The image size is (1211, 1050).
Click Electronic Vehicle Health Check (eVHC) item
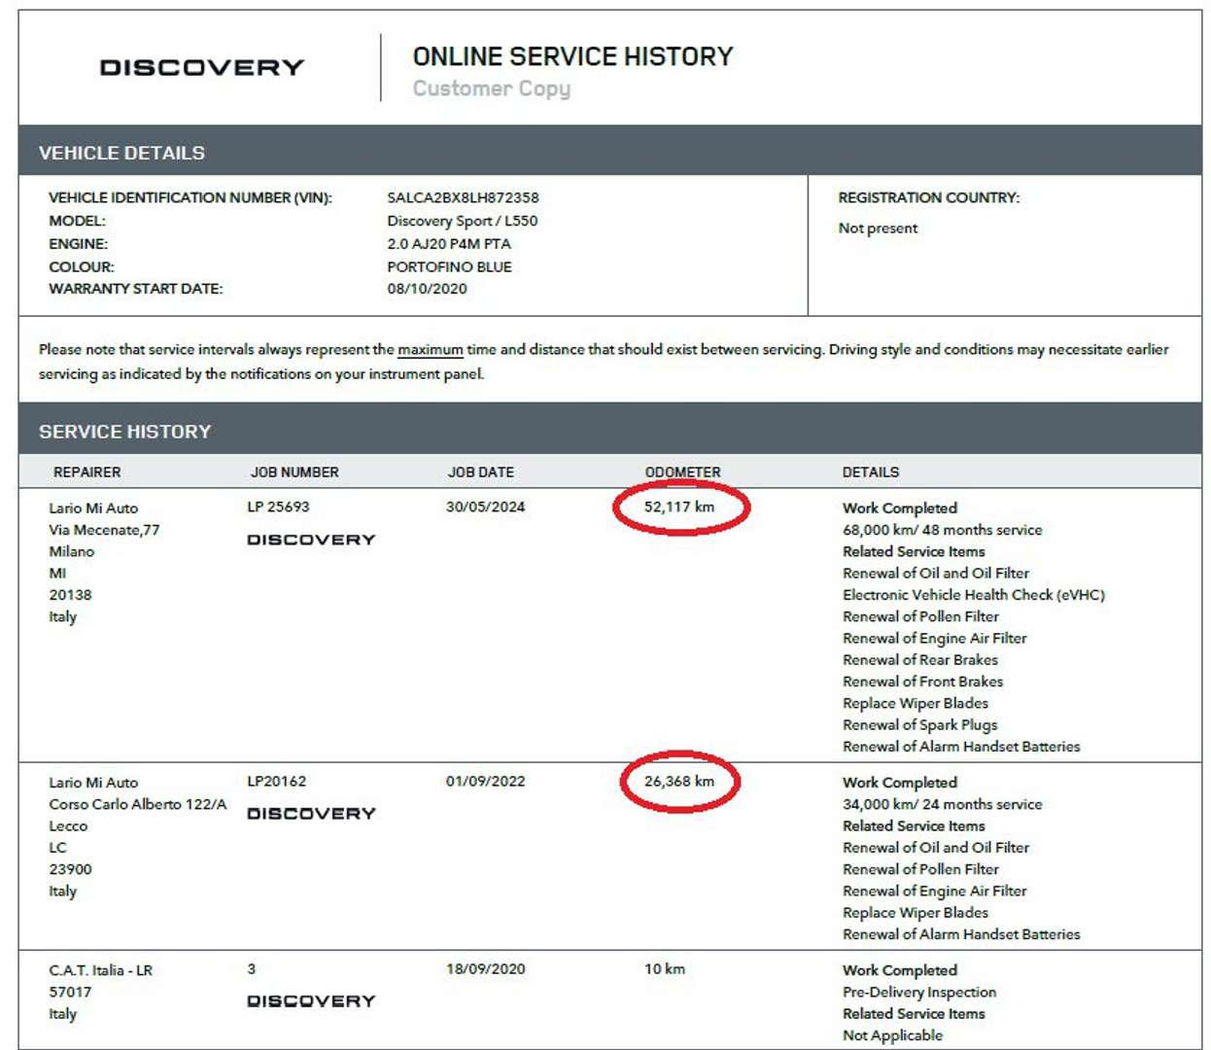974,595
